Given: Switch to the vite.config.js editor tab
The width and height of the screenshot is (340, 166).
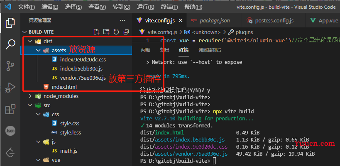Looking at the screenshot, I should 159,21.
